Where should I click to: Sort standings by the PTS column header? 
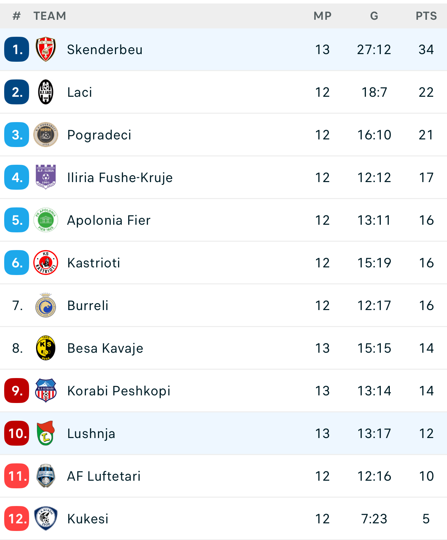426,16
